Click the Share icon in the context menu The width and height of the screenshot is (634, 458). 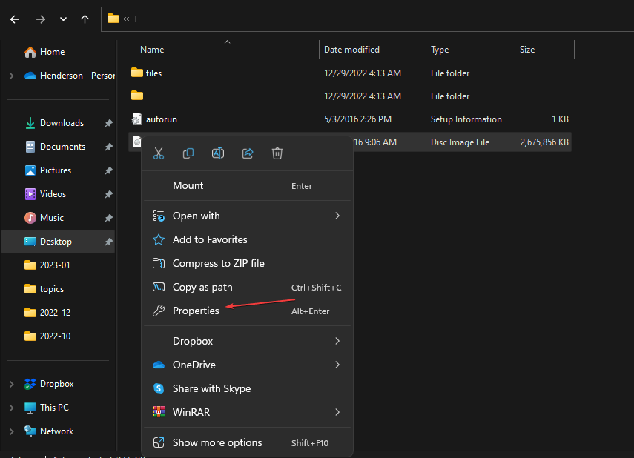point(247,153)
